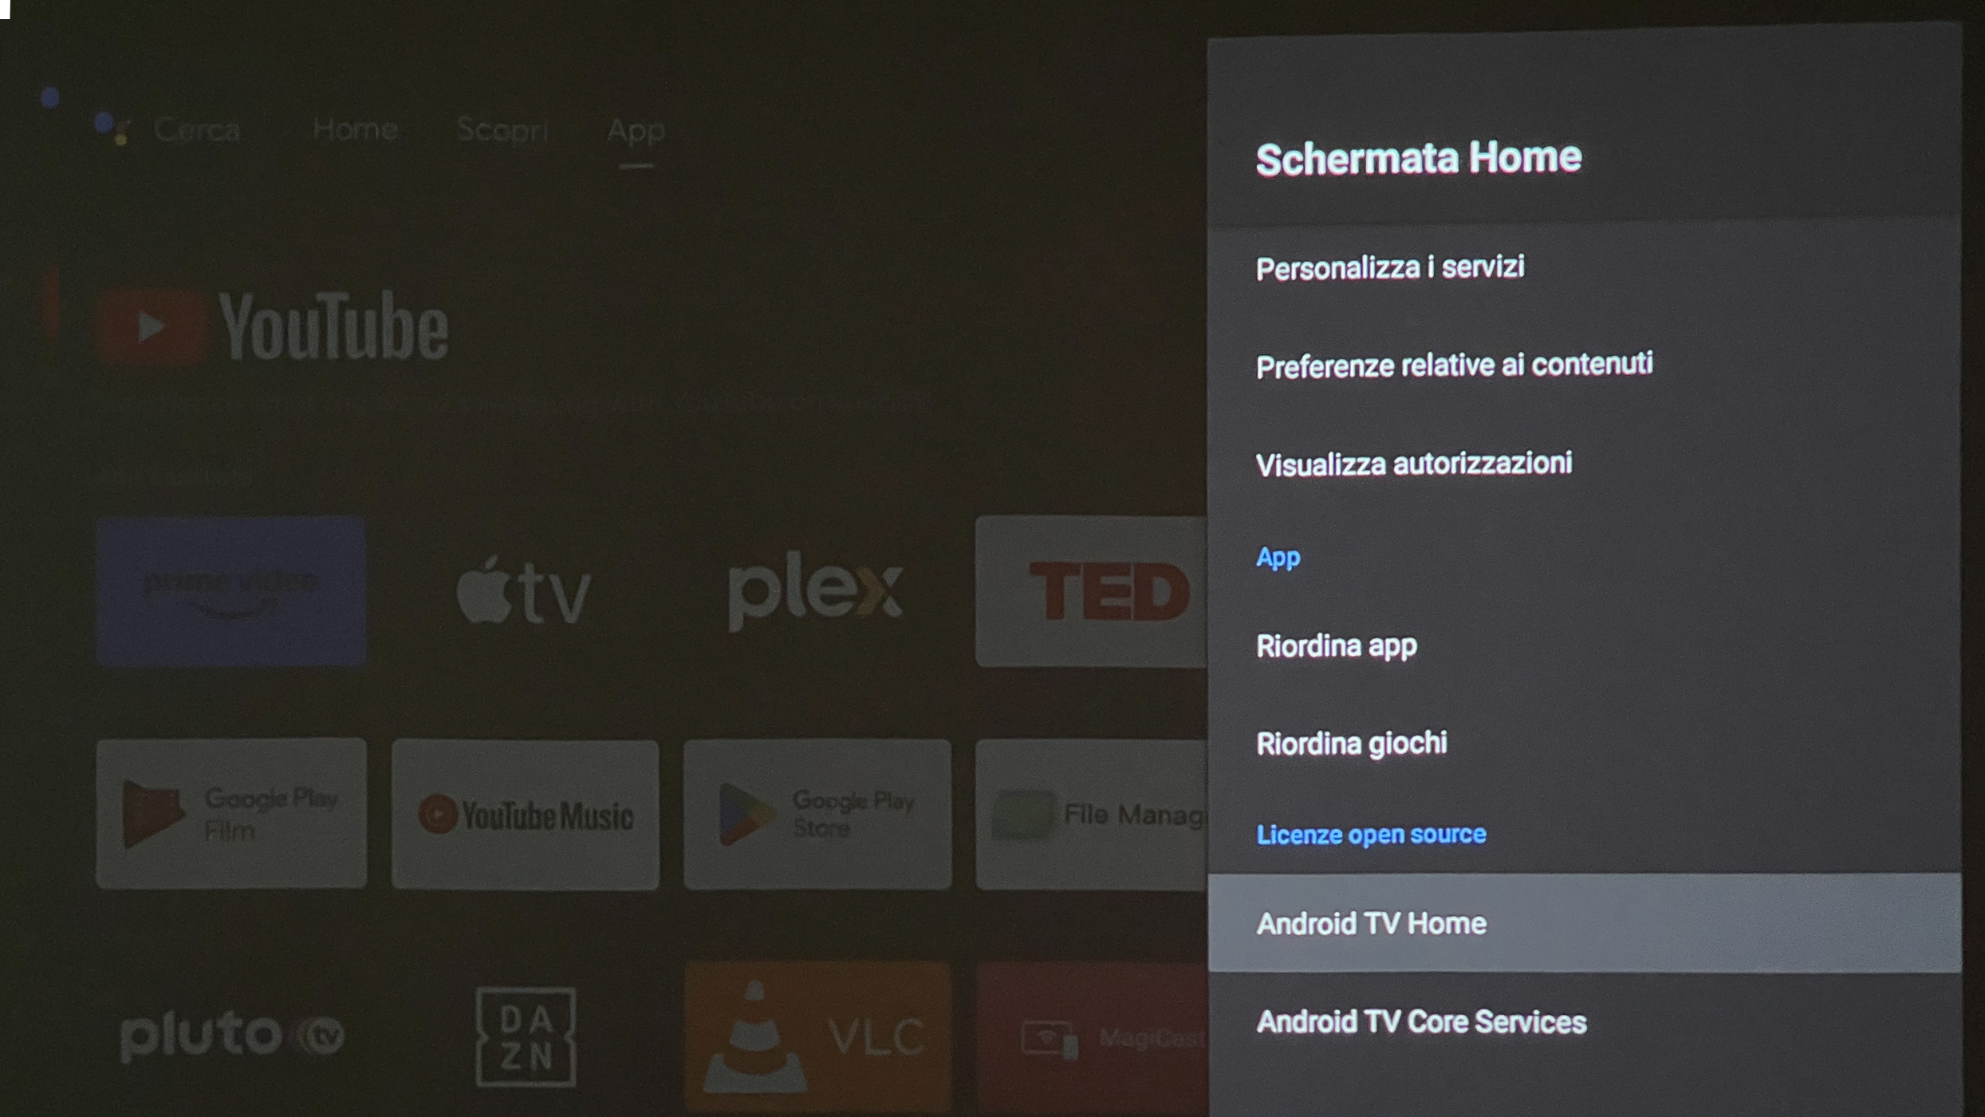The width and height of the screenshot is (1985, 1117).
Task: Open the TED app tile
Action: (x=1092, y=591)
